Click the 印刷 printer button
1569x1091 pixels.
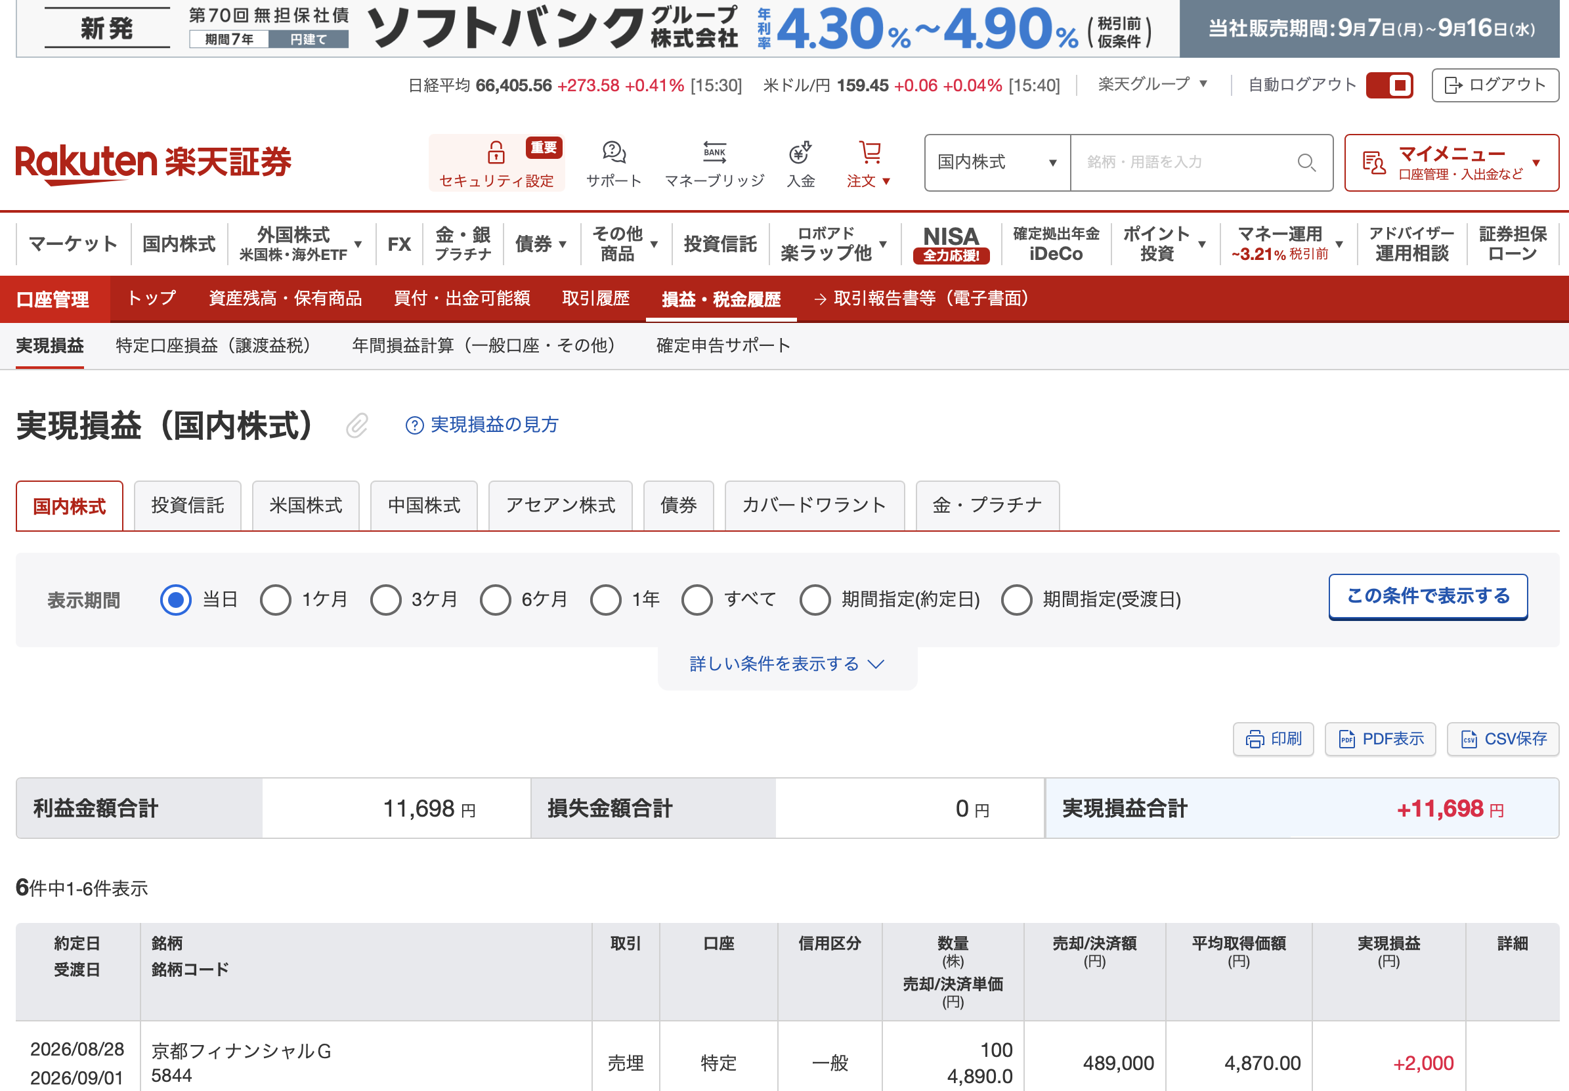pyautogui.click(x=1273, y=738)
